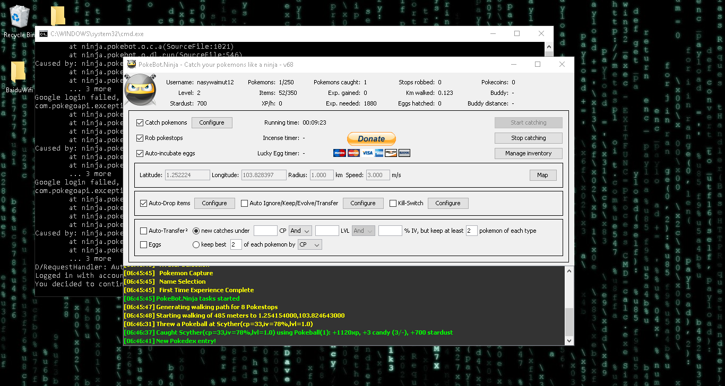Screen dimensions: 725x386
Task: Enable the Kill-Switch checkbox
Action: [393, 203]
